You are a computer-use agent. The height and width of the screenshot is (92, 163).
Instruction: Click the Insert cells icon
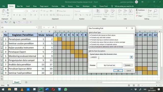120,11
